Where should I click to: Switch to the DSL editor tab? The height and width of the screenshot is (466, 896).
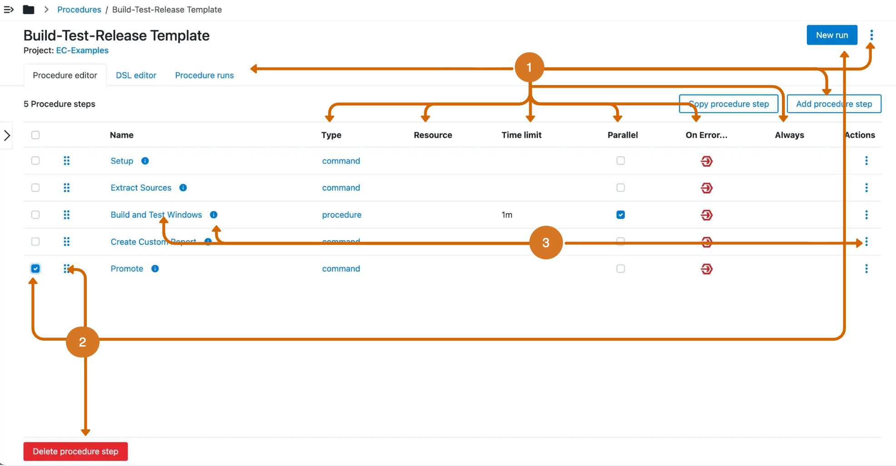136,75
